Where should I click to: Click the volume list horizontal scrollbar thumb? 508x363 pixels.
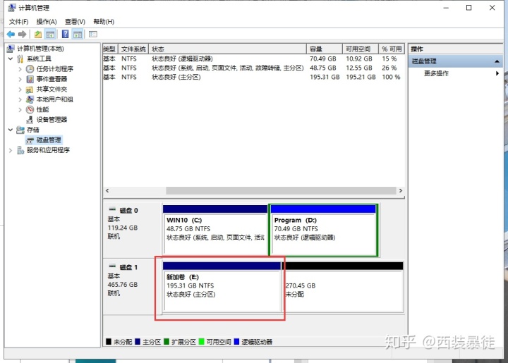[x=281, y=190]
